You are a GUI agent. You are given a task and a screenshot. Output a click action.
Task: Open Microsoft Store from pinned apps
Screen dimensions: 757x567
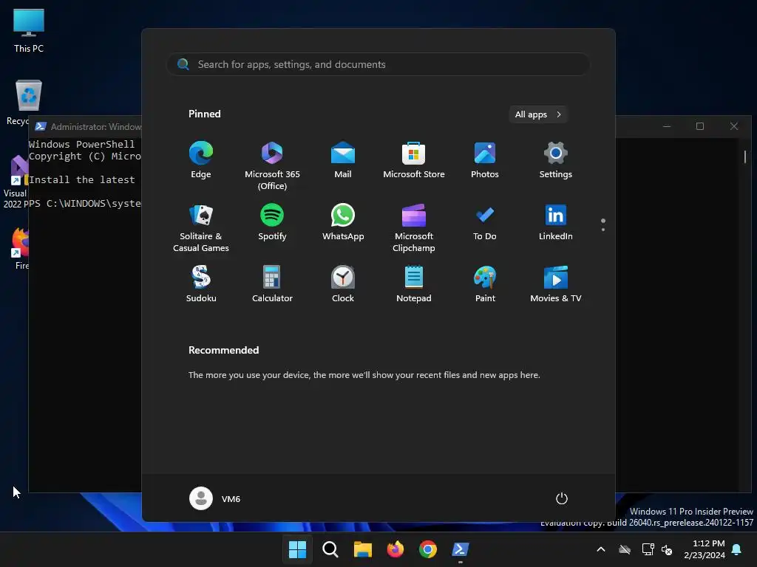tap(414, 160)
